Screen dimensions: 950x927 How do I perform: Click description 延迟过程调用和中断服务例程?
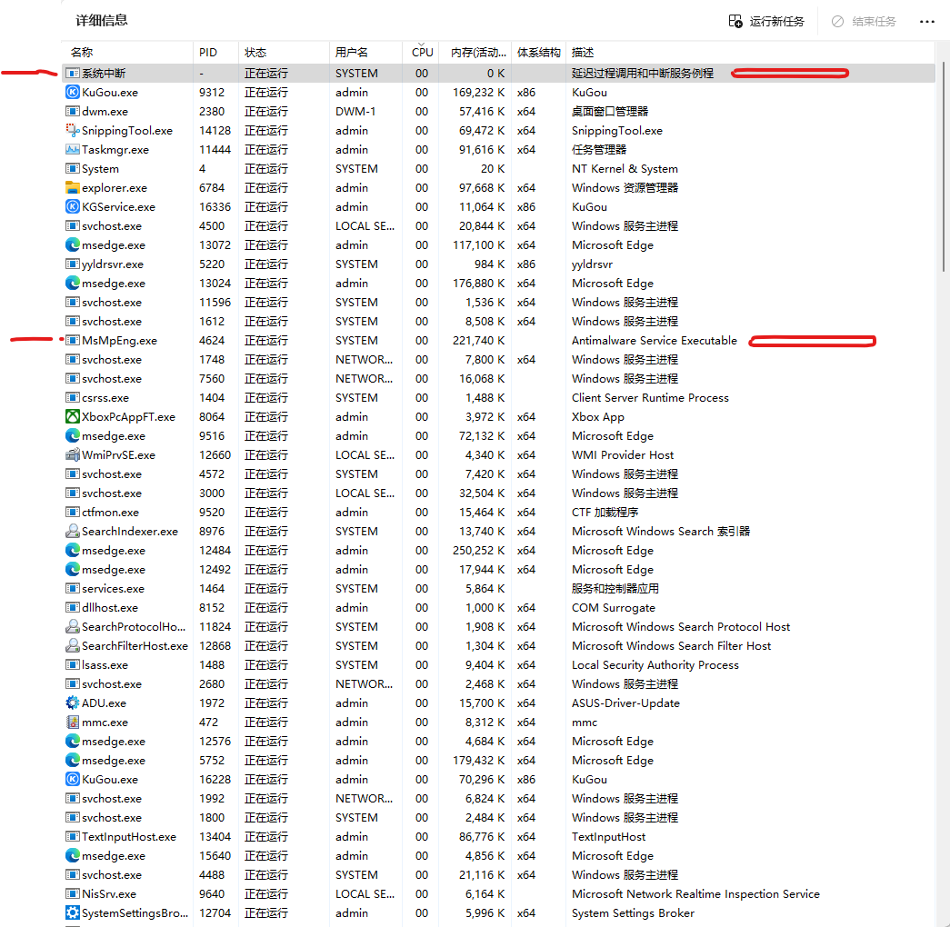(643, 74)
